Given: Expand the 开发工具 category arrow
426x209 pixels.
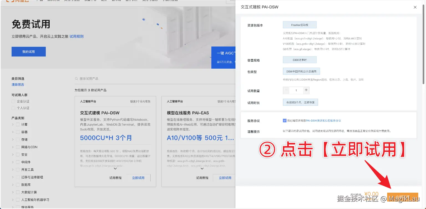Looking at the screenshot, I should coord(13,169).
